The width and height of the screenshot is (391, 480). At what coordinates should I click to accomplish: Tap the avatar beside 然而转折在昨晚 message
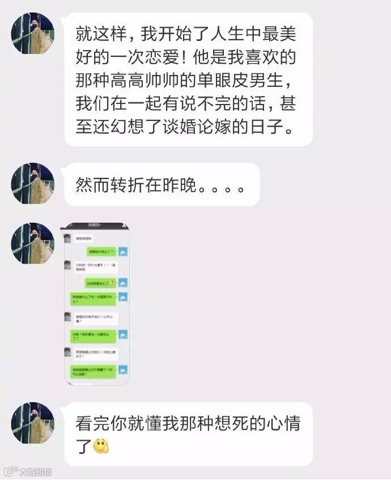point(33,183)
